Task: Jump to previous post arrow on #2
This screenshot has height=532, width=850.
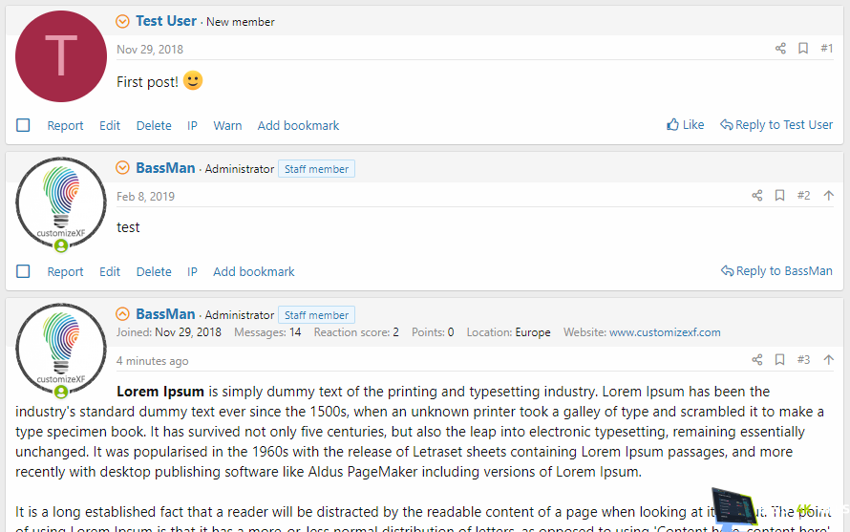Action: 828,196
